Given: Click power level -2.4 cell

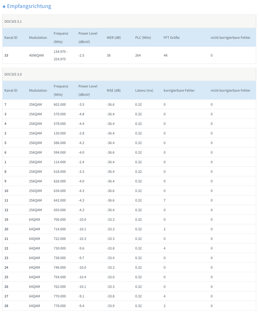Looking at the screenshot, I should pyautogui.click(x=81, y=162).
